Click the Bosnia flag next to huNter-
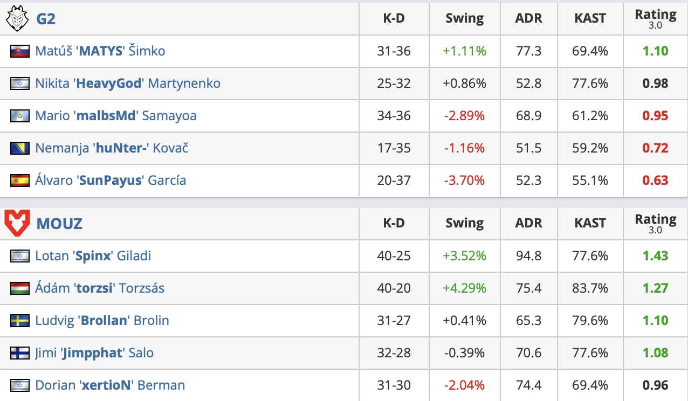This screenshot has height=401, width=688. coord(20,148)
